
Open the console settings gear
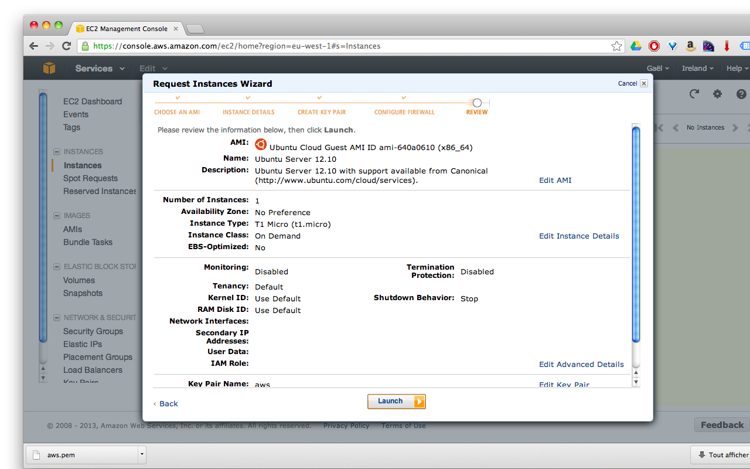[x=717, y=94]
